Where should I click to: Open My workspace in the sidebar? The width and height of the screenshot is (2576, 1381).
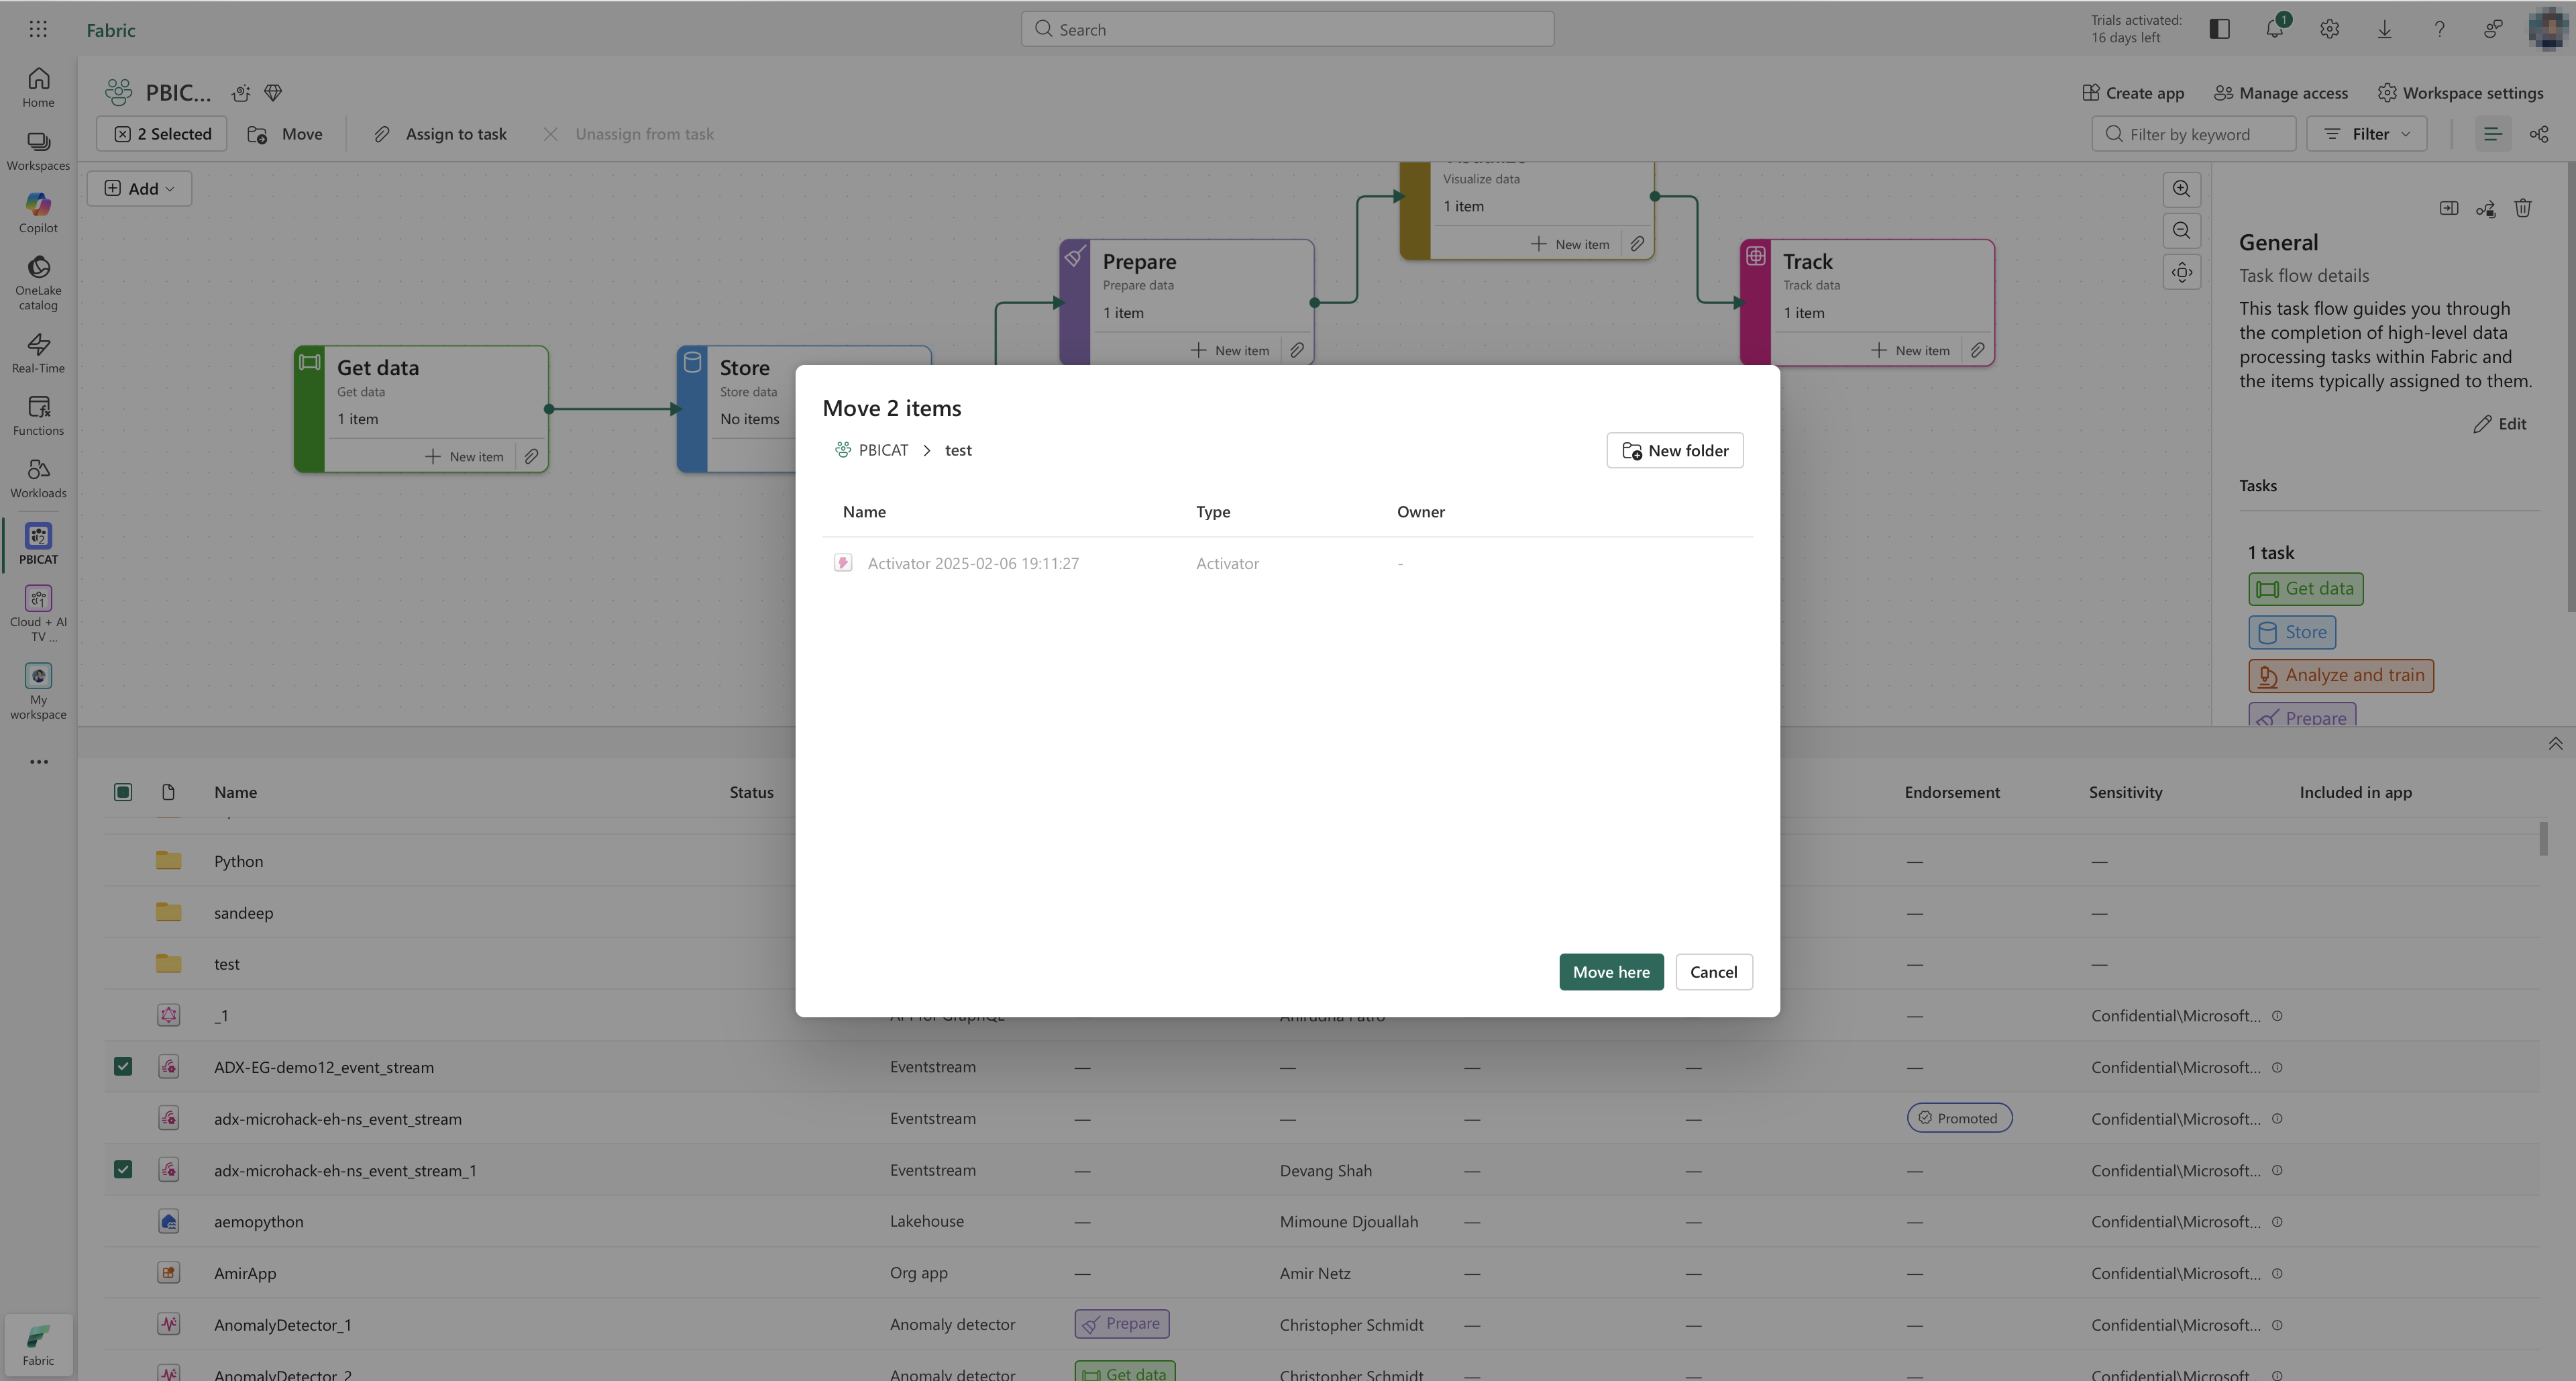click(38, 691)
